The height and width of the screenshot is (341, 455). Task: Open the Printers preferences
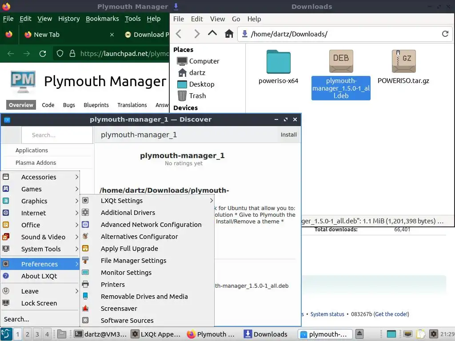(147, 285)
